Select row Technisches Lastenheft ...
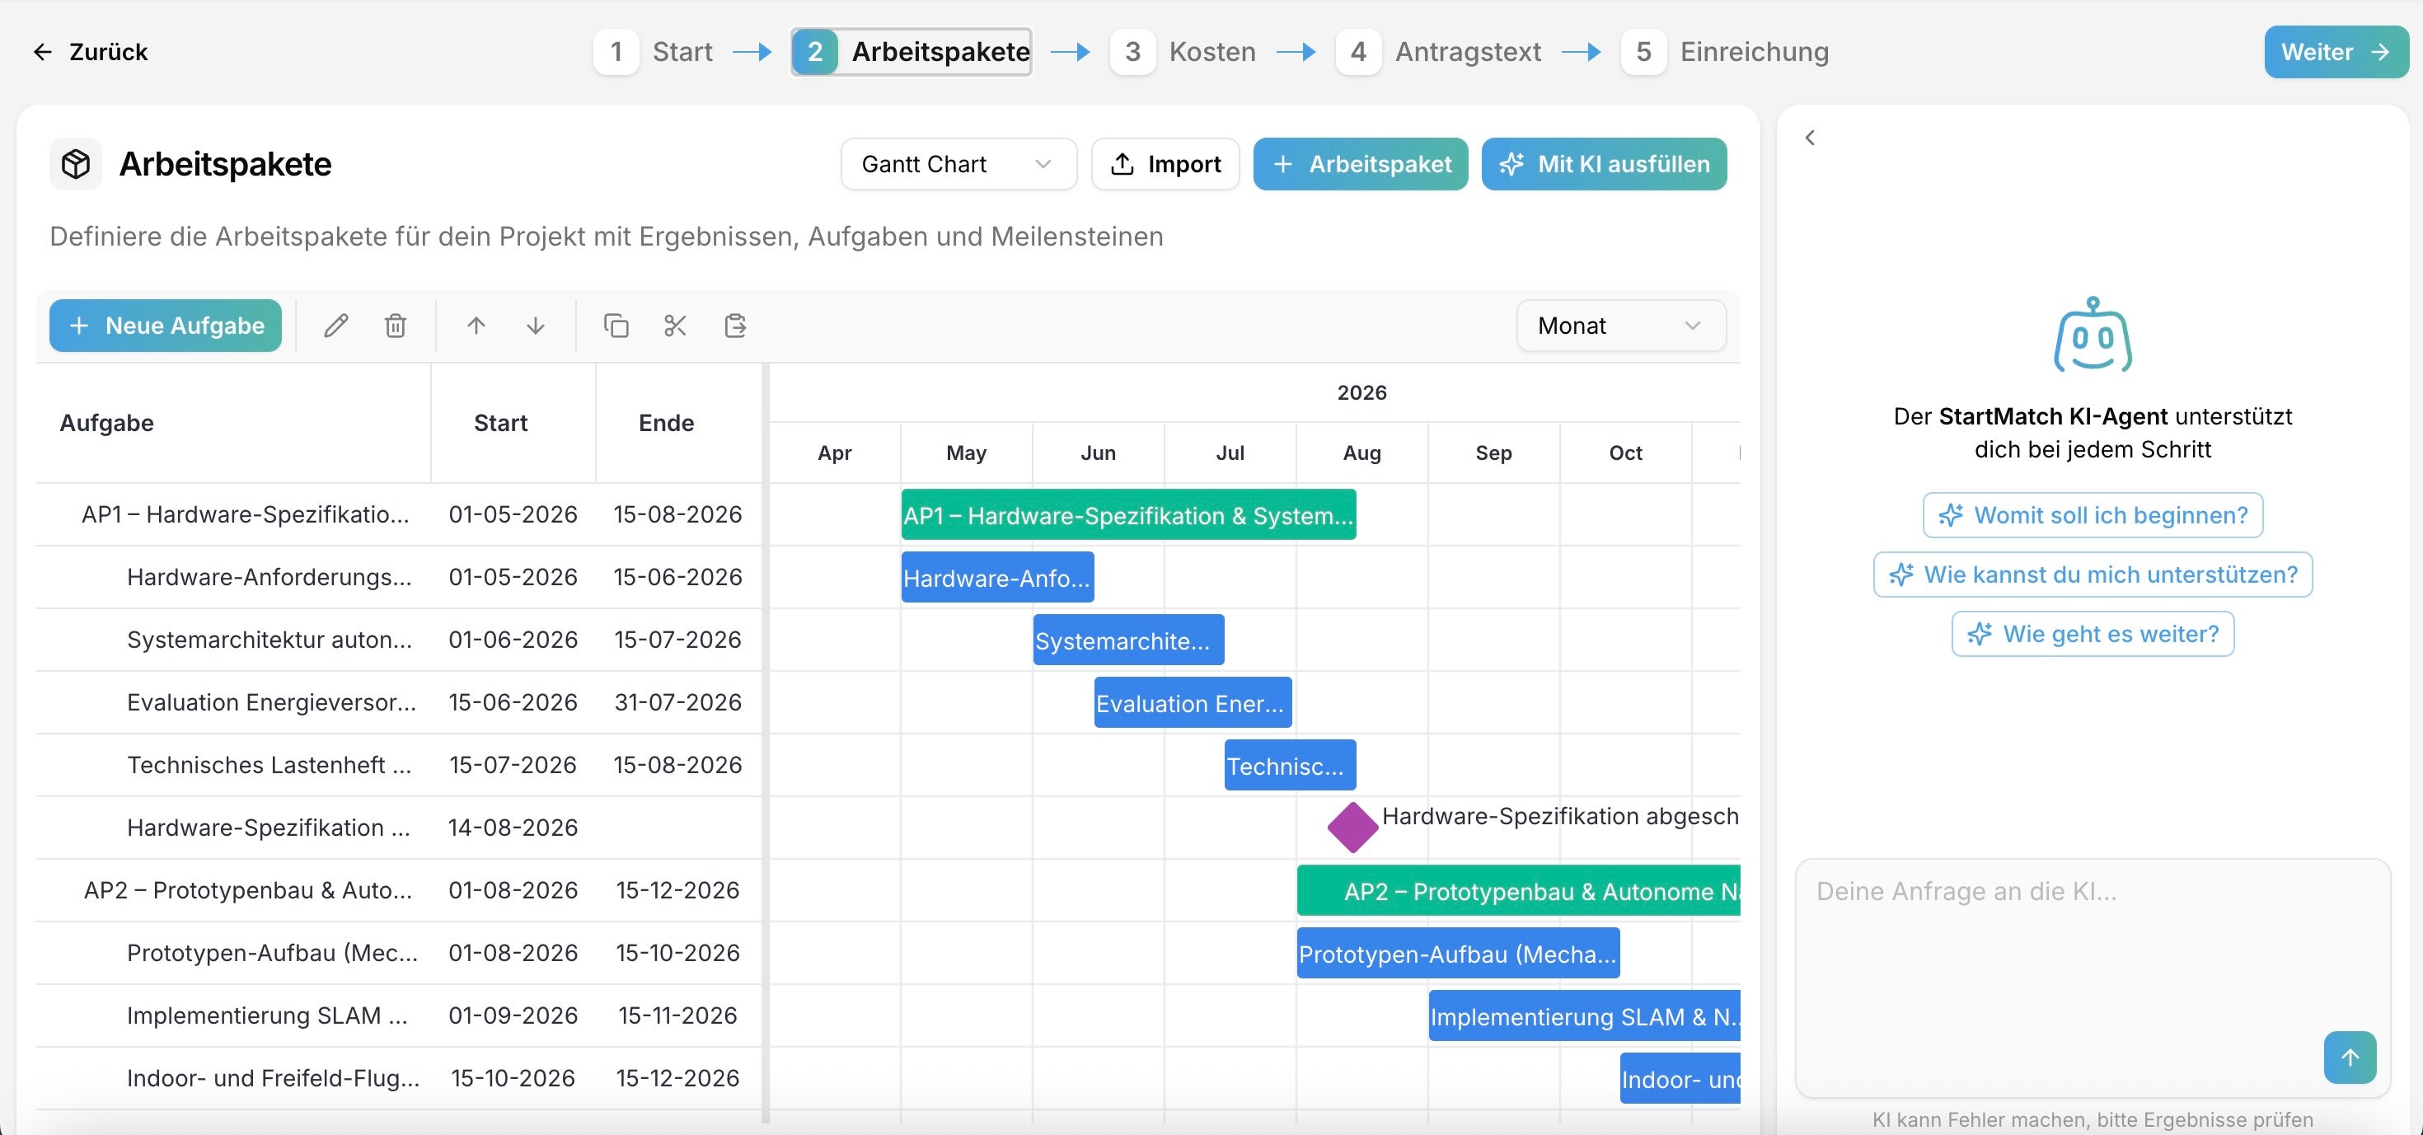The height and width of the screenshot is (1135, 2423). pos(399,766)
